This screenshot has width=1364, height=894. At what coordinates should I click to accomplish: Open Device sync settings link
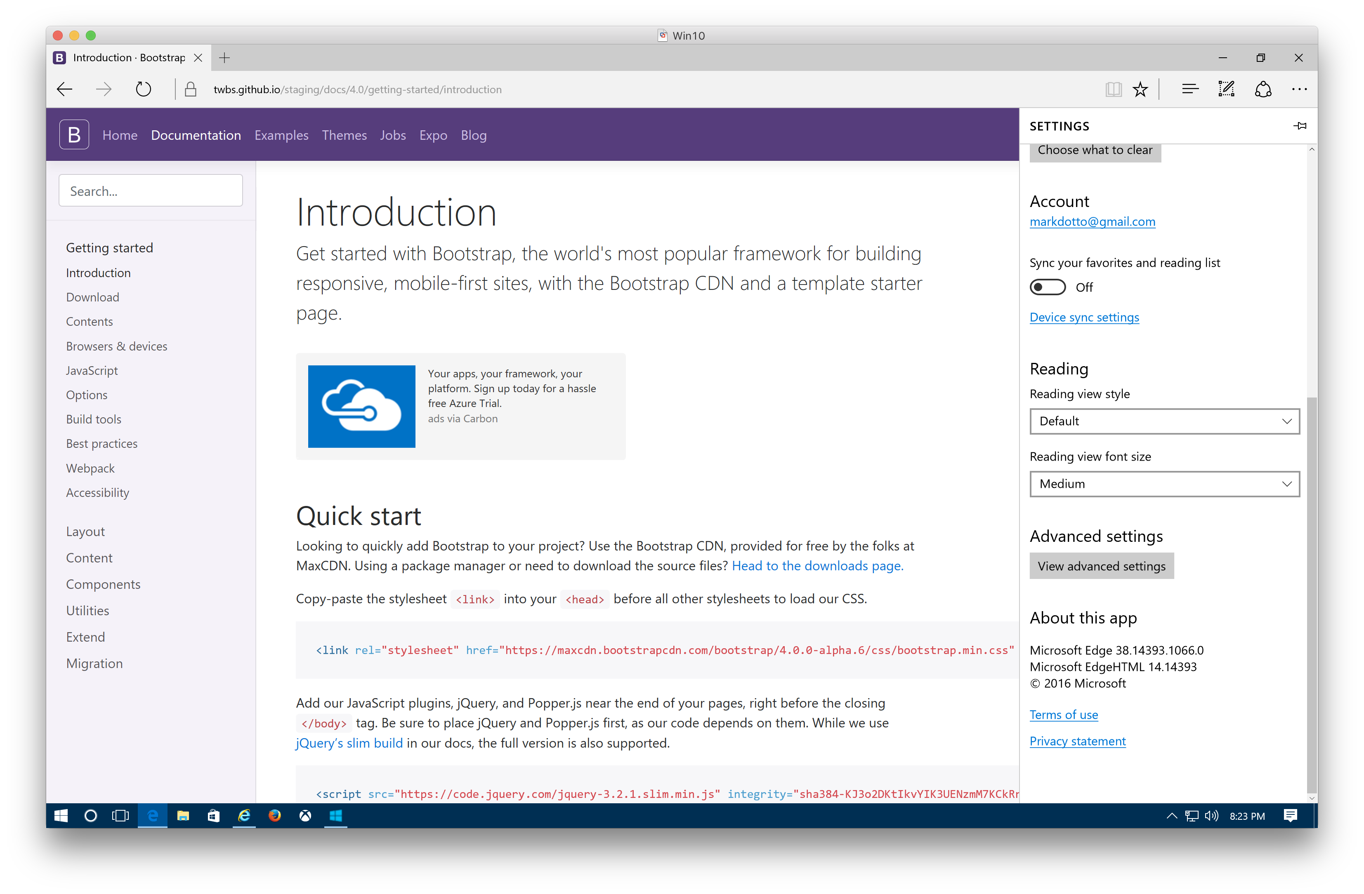(1084, 317)
